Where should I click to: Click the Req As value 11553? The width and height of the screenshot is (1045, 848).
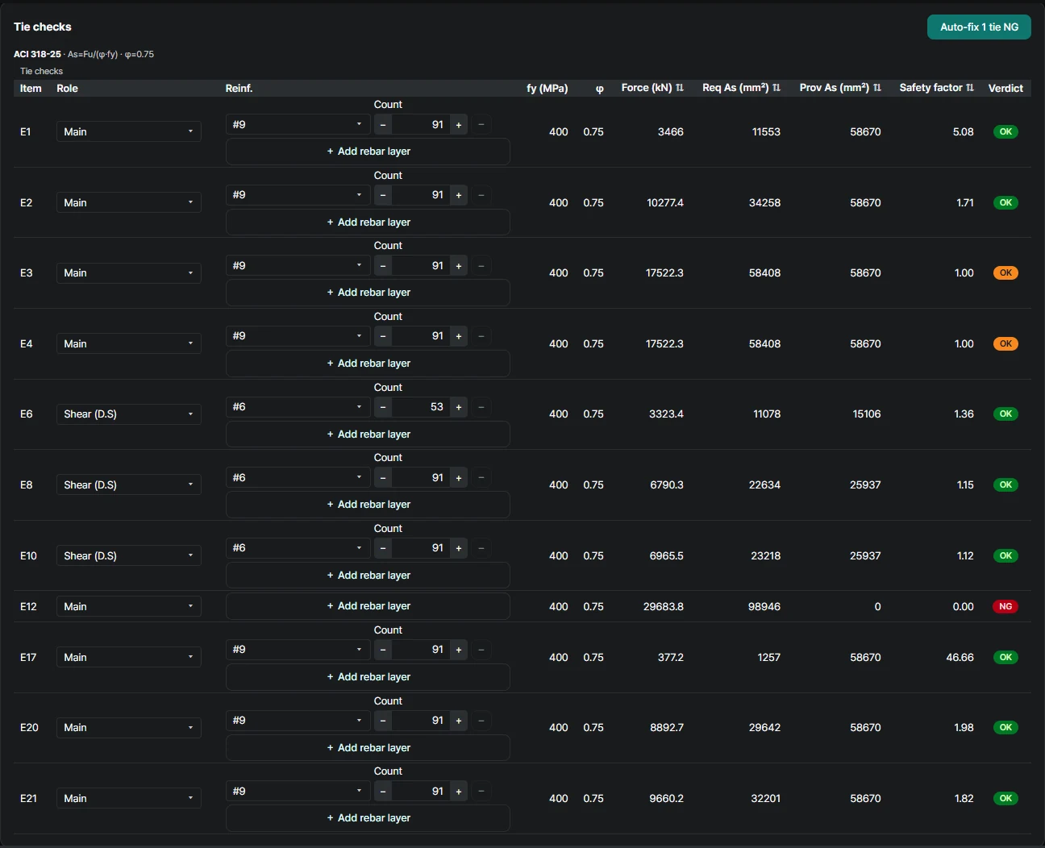coord(766,132)
